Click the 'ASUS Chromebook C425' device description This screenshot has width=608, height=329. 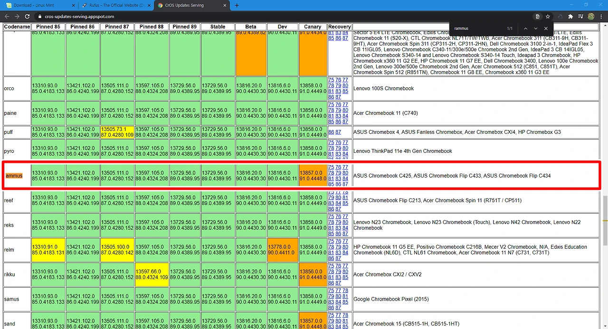452,176
